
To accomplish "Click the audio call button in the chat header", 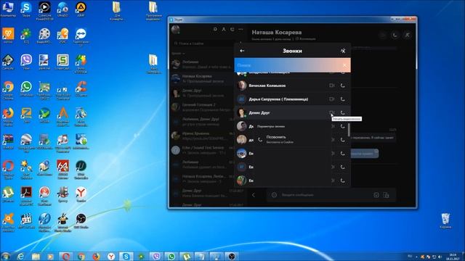I will pos(395,35).
